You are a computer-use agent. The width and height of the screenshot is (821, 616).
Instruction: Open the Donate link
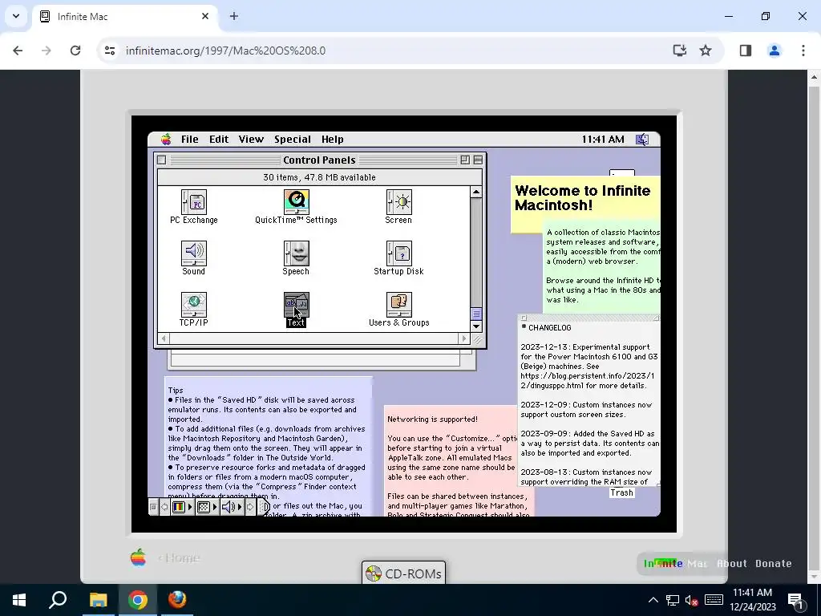pyautogui.click(x=774, y=564)
